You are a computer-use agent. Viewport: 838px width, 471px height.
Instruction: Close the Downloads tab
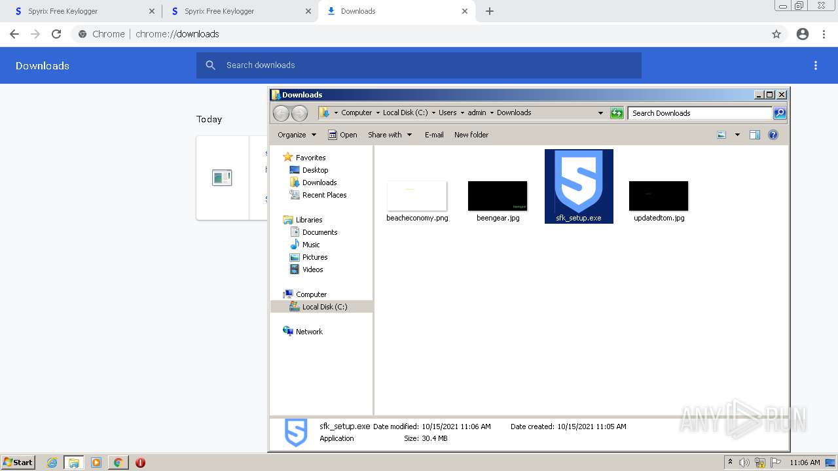tap(465, 11)
